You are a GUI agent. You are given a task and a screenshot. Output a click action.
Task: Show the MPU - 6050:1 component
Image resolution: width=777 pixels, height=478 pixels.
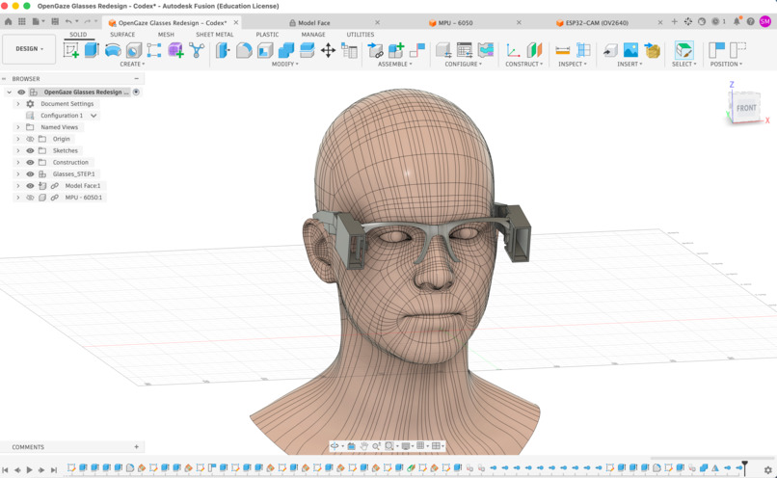[x=30, y=198]
